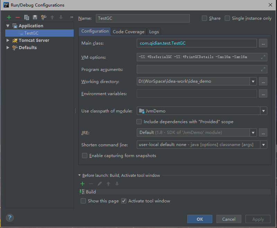Uncheck Activate tool window checkbox
277x228 pixels.
[124, 201]
